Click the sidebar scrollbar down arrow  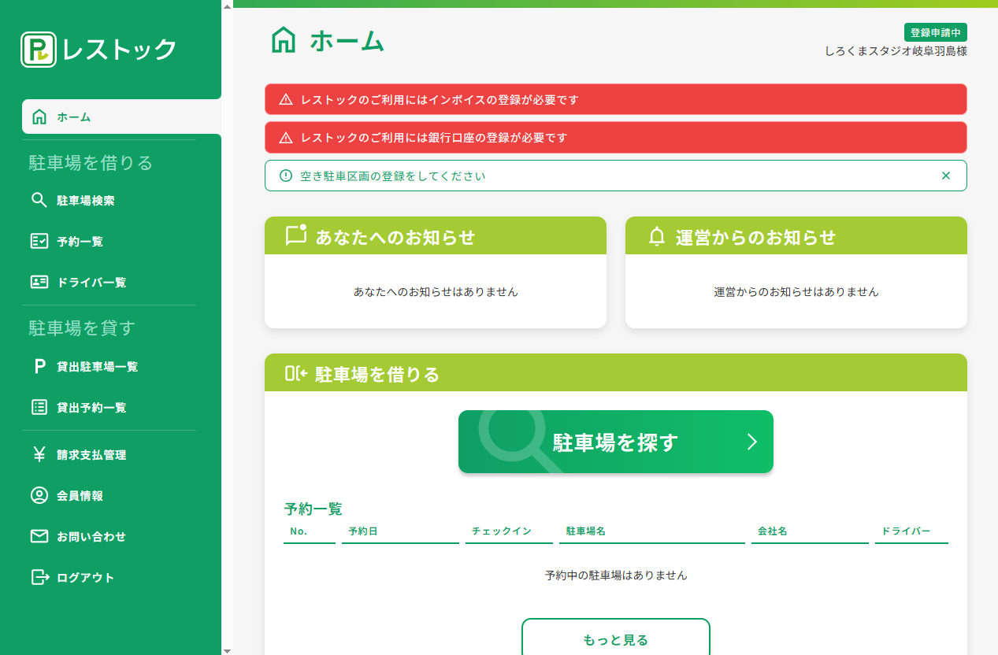tap(227, 650)
